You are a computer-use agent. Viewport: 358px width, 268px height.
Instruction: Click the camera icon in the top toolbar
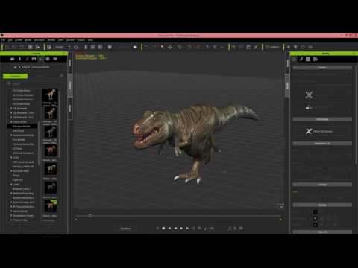click(135, 47)
